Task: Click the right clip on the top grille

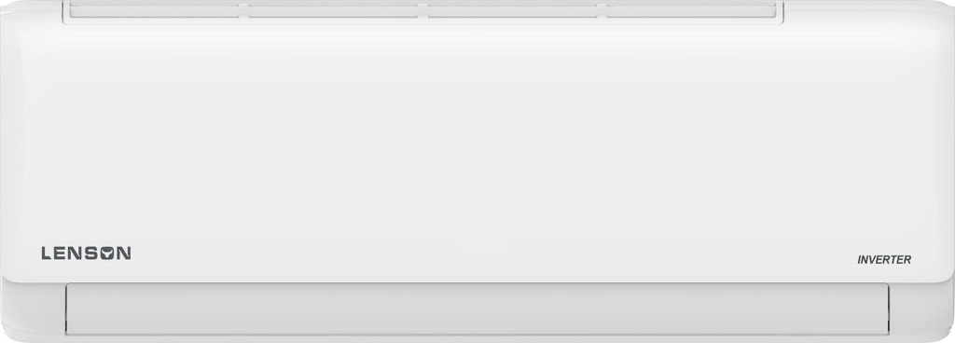Action: [602, 9]
